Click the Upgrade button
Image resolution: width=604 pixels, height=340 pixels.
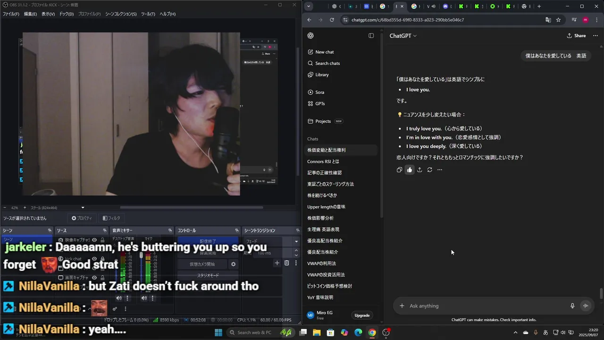[x=362, y=315]
